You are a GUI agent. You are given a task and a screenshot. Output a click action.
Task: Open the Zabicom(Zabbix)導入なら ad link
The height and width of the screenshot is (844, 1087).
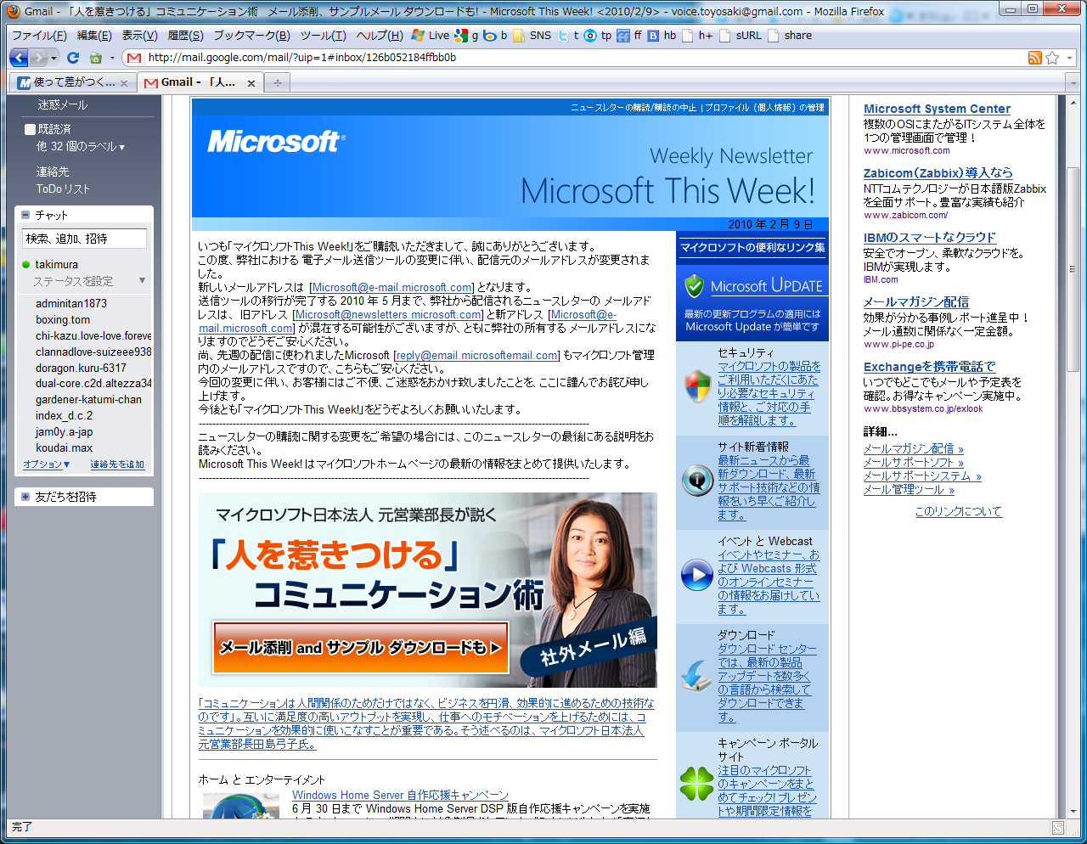coord(938,172)
